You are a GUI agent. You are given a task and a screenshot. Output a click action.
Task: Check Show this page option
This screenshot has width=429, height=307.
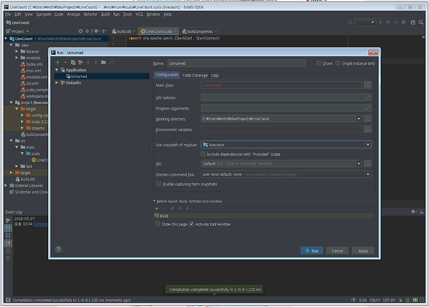pyautogui.click(x=157, y=224)
